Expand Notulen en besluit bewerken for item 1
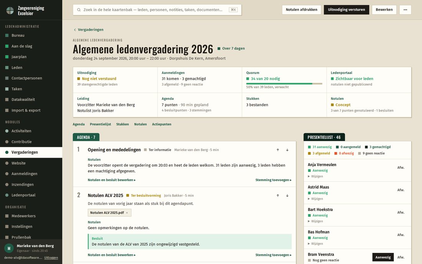This screenshot has width=422, height=264. (112, 180)
